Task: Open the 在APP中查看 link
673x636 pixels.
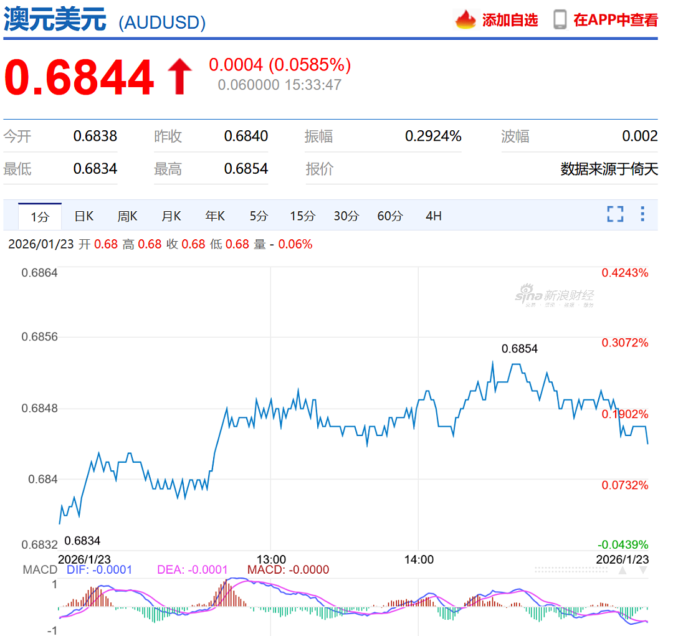Action: point(616,20)
